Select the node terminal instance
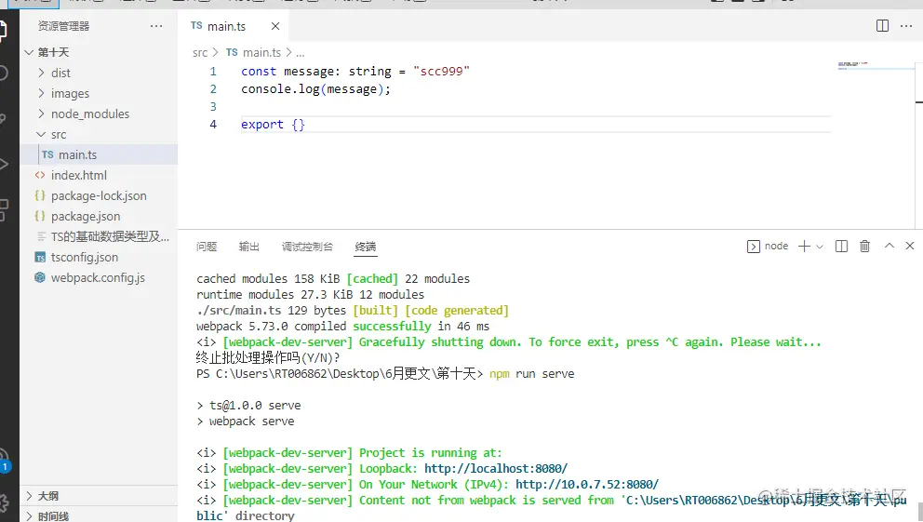This screenshot has height=522, width=923. coord(768,246)
